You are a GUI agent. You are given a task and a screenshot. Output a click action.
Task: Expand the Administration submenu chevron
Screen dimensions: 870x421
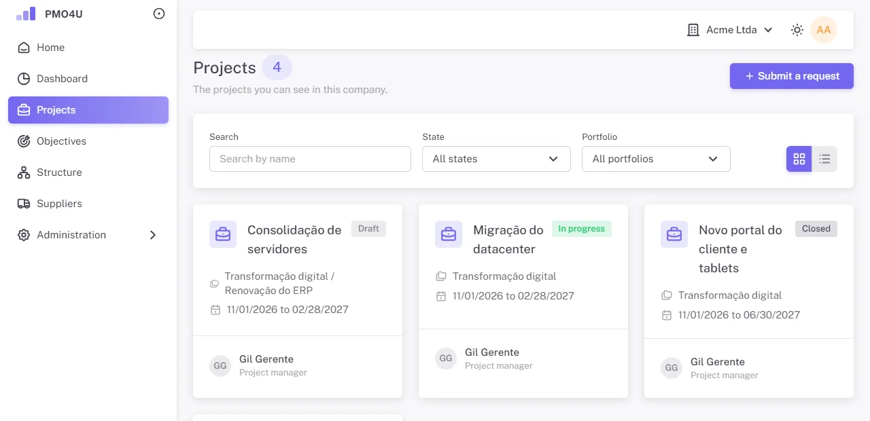[x=153, y=235]
